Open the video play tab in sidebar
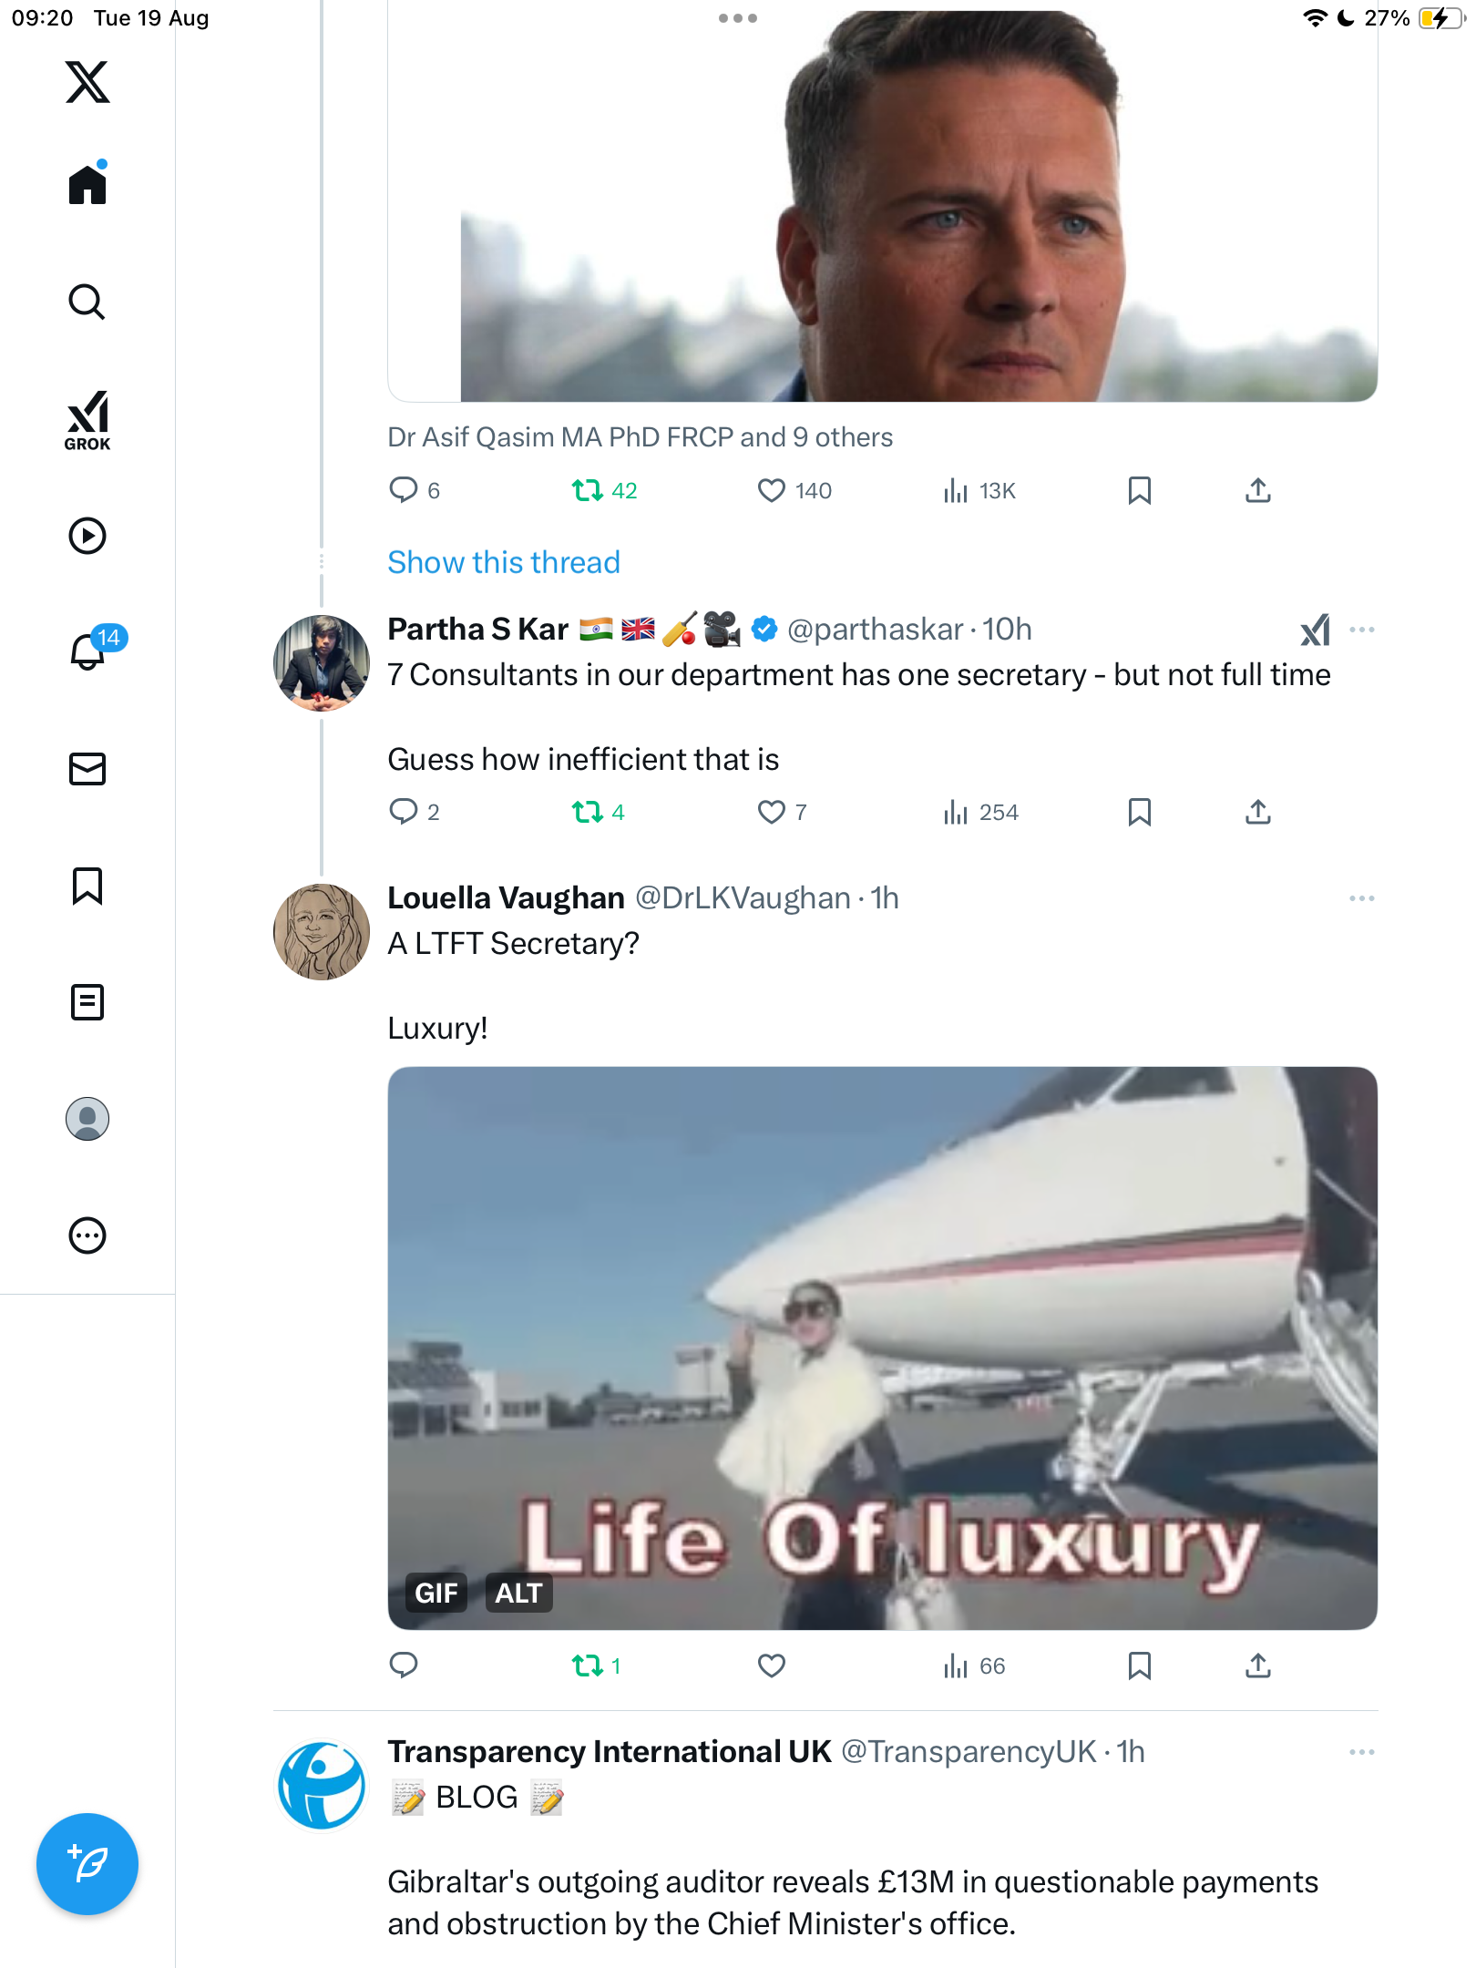This screenshot has height=1968, width=1476. (87, 536)
